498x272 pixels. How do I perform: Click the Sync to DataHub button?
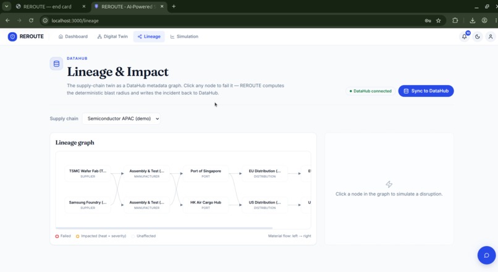point(426,91)
